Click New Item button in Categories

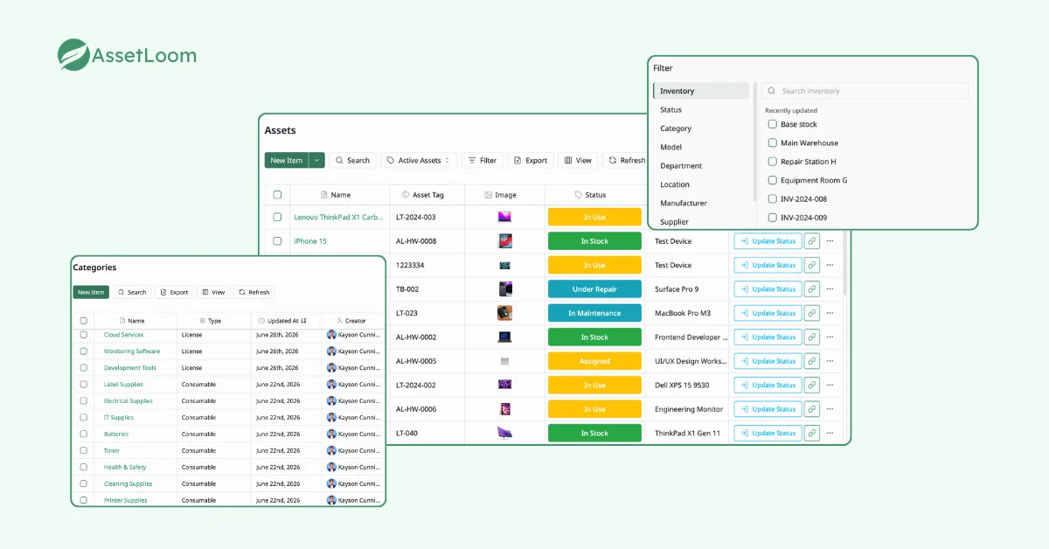[x=91, y=292]
